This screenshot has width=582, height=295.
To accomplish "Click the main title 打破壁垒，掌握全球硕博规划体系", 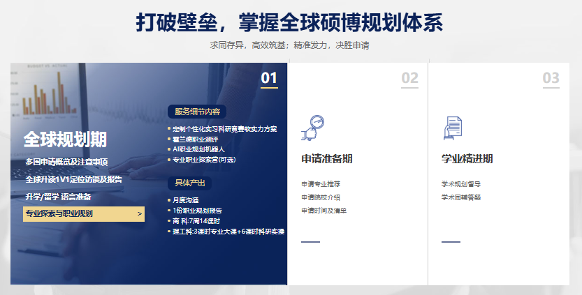I will pos(289,22).
